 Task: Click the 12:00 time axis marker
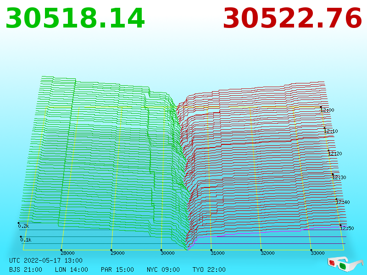327,110
